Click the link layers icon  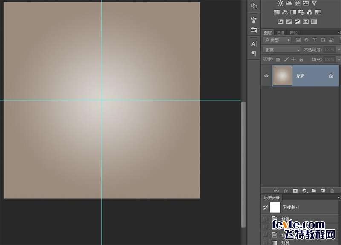(x=276, y=190)
